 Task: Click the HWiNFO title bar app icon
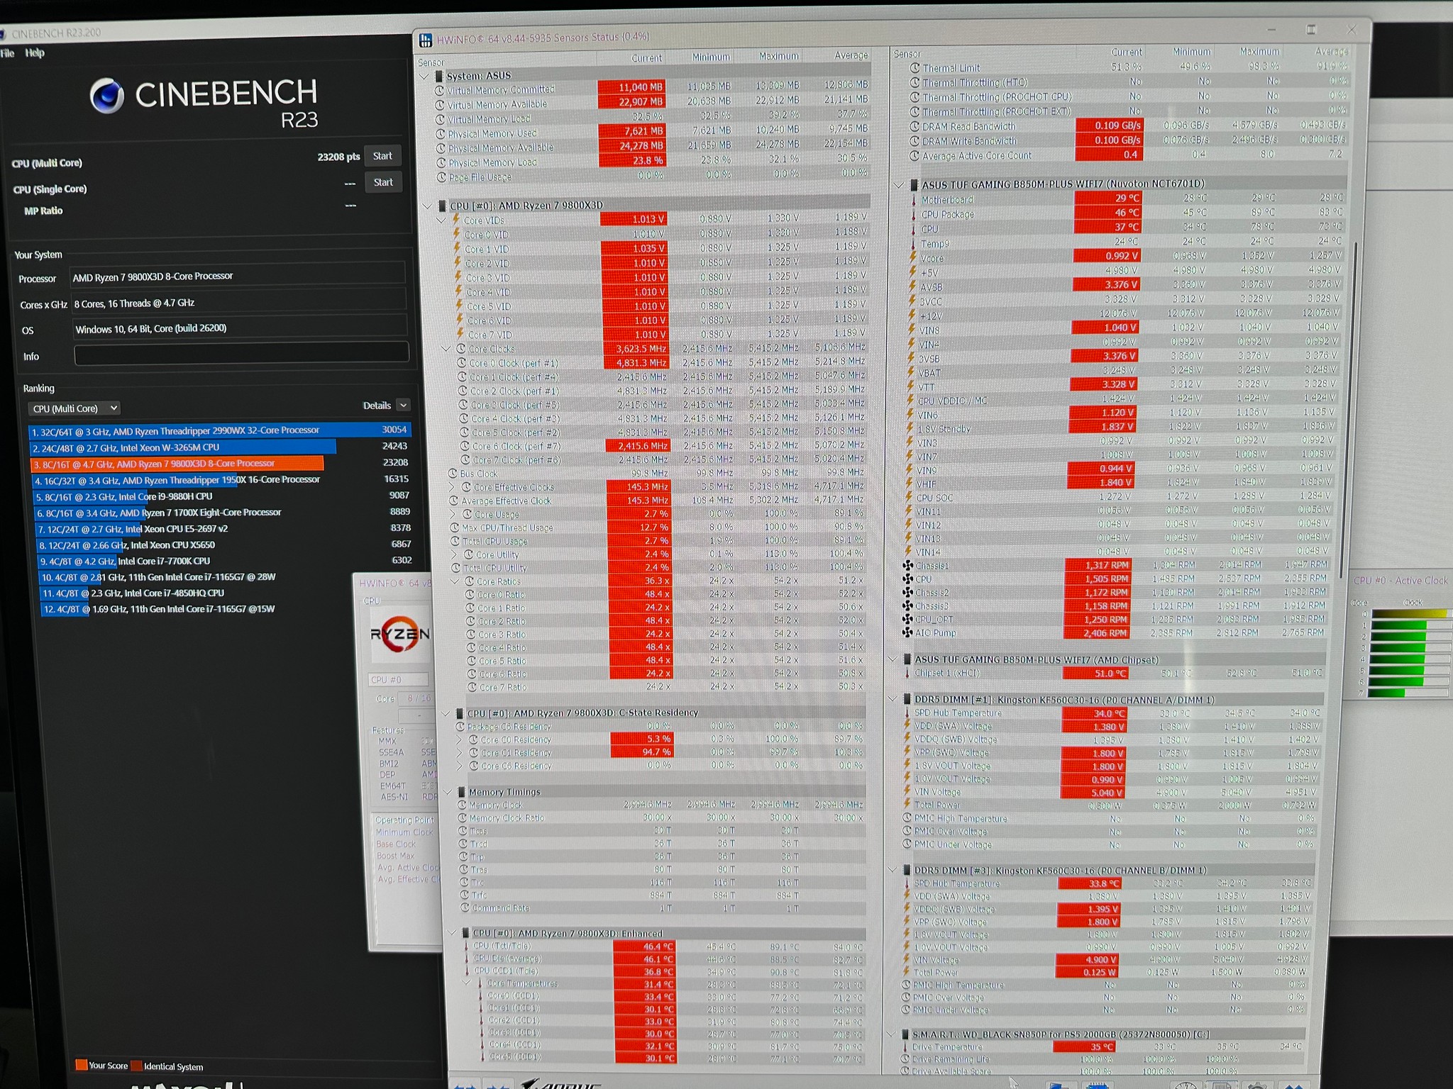[426, 40]
